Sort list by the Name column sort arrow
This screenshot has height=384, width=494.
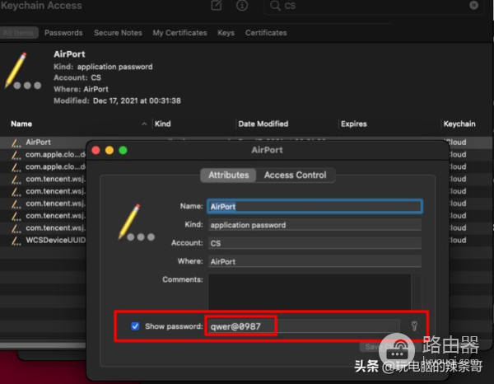click(145, 124)
